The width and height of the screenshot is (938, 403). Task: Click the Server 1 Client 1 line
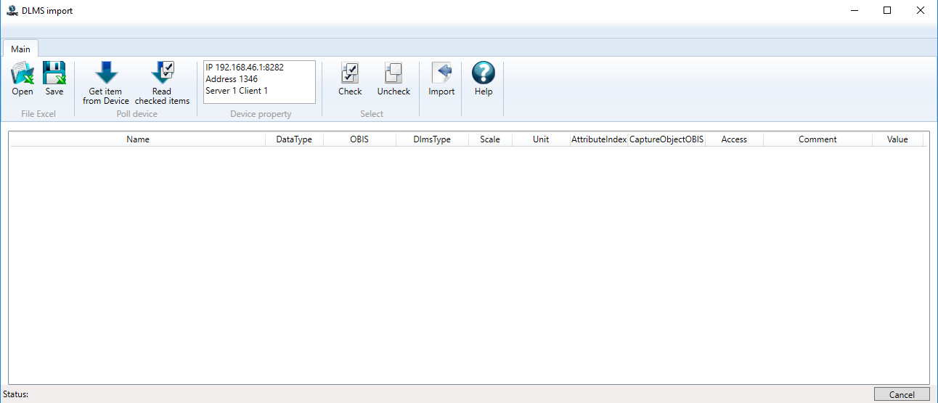(x=237, y=91)
